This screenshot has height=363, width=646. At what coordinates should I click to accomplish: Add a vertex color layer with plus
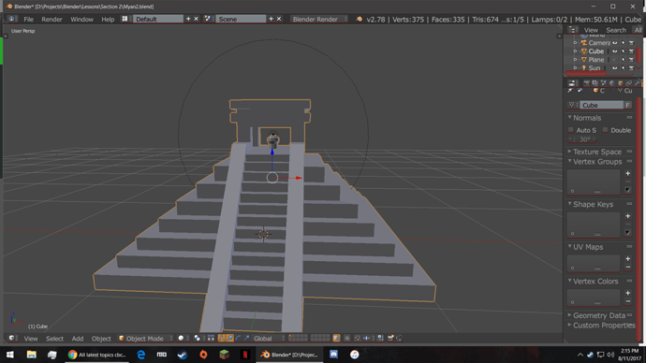tap(628, 293)
